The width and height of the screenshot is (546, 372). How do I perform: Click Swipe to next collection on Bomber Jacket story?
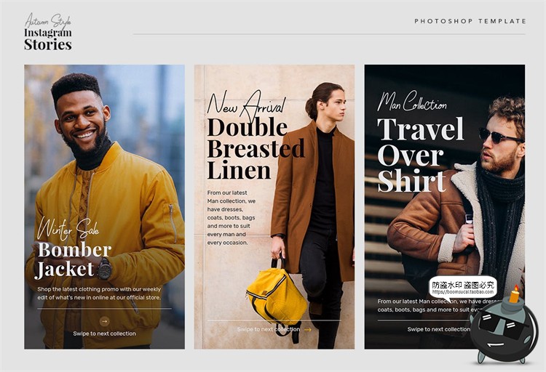[x=104, y=333]
